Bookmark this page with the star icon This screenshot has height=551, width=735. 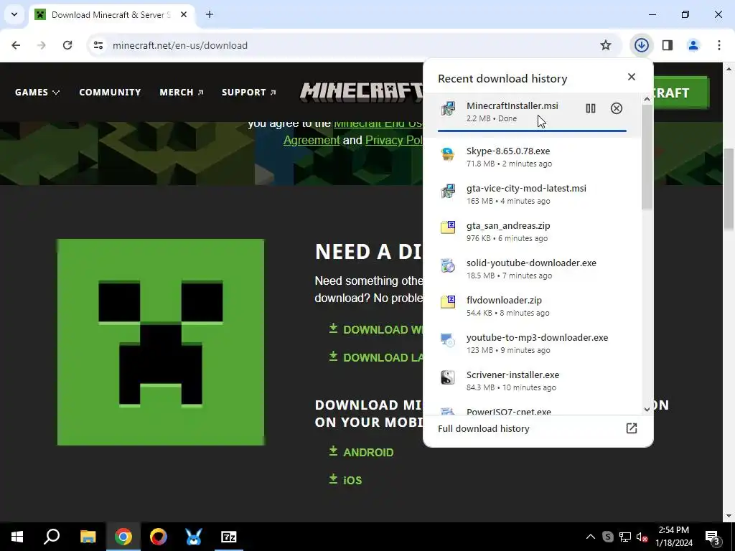pos(606,45)
